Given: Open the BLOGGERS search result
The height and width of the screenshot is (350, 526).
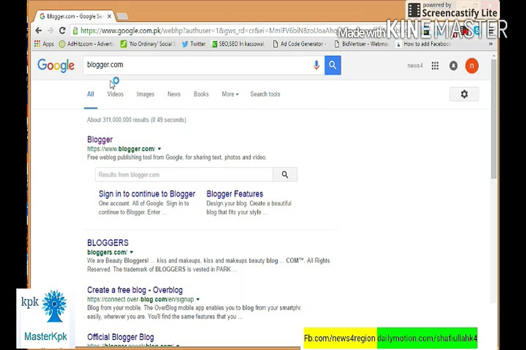Looking at the screenshot, I should [108, 243].
